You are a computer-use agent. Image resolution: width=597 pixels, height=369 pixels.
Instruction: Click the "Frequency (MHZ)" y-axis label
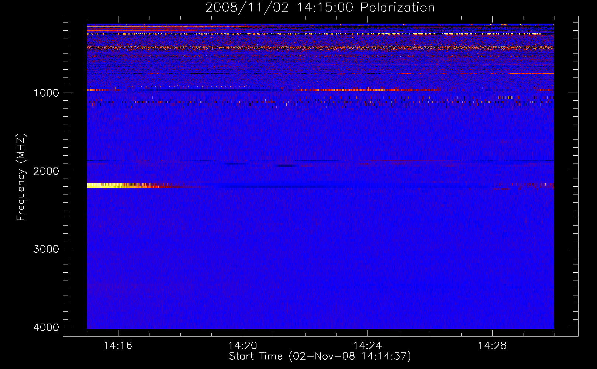coord(21,177)
